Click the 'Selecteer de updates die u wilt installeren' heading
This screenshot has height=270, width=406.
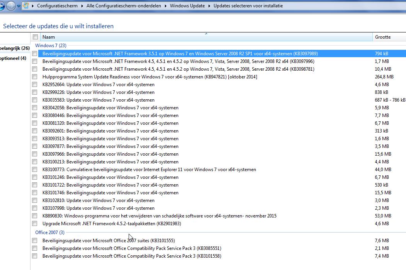[x=58, y=26]
